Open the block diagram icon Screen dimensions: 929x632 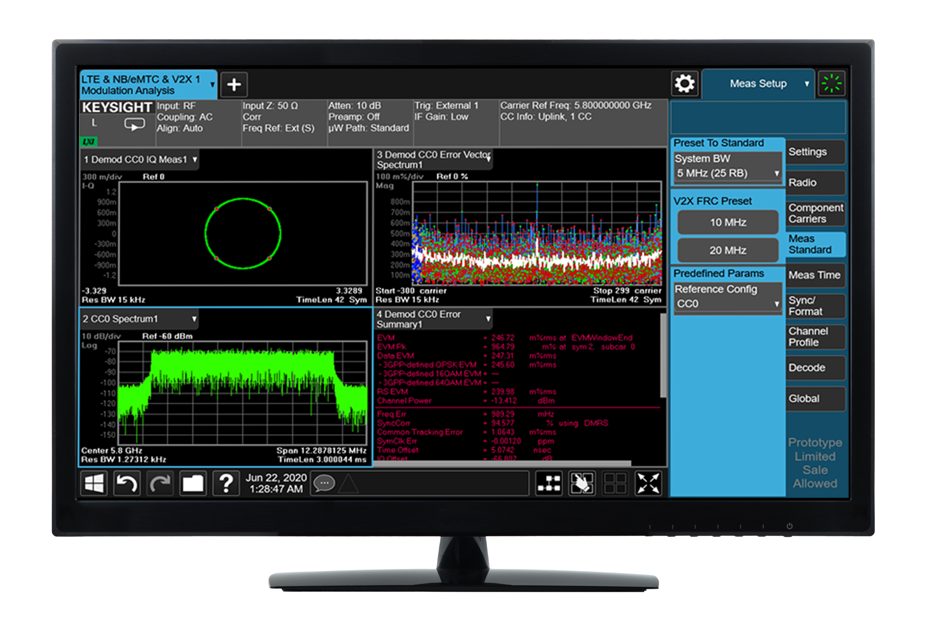(549, 484)
